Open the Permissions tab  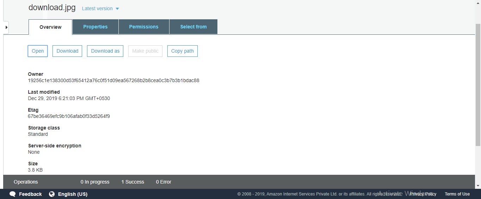tap(144, 27)
